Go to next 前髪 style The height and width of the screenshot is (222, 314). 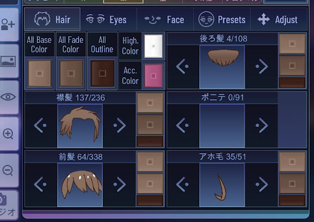coord(120,185)
